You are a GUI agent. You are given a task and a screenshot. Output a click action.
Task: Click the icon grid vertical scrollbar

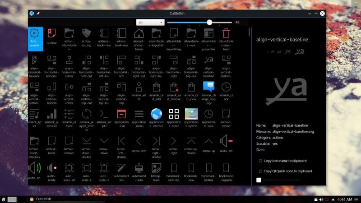tap(249, 32)
